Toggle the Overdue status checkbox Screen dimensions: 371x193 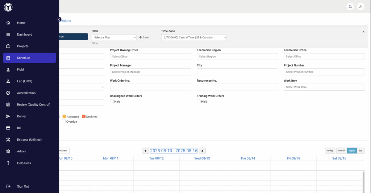(64, 122)
